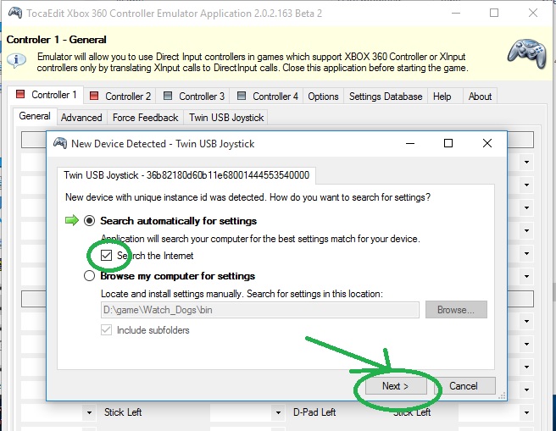Select the Twin USB Joystick instance ID tab in dialog
556x431 pixels.
186,175
